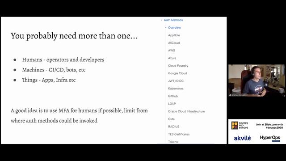The image size is (286, 161).
Task: Open the Azure auth method entry
Action: tap(172, 58)
